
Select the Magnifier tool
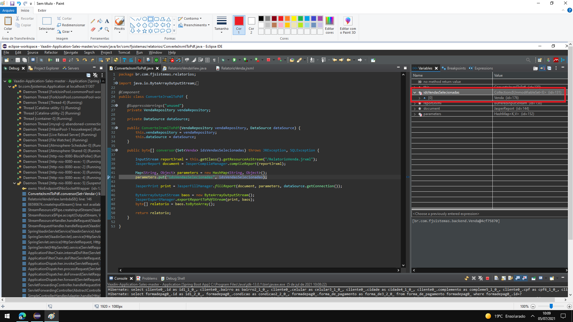pos(107,29)
